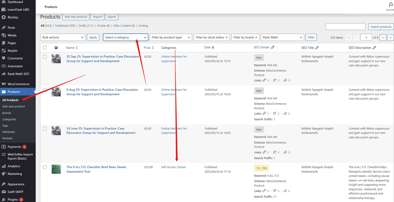Check the 6 Aug 25 Supervision product checkbox
Viewport: 394px width, 202px height.
pyautogui.click(x=45, y=90)
